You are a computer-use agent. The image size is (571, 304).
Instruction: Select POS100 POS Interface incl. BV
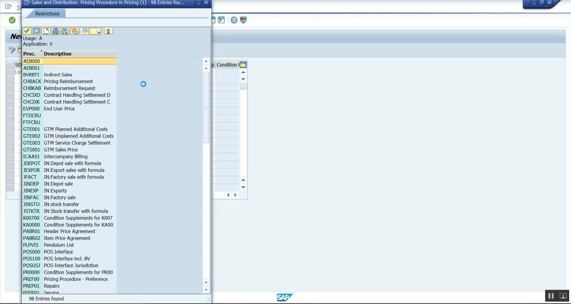click(x=70, y=259)
